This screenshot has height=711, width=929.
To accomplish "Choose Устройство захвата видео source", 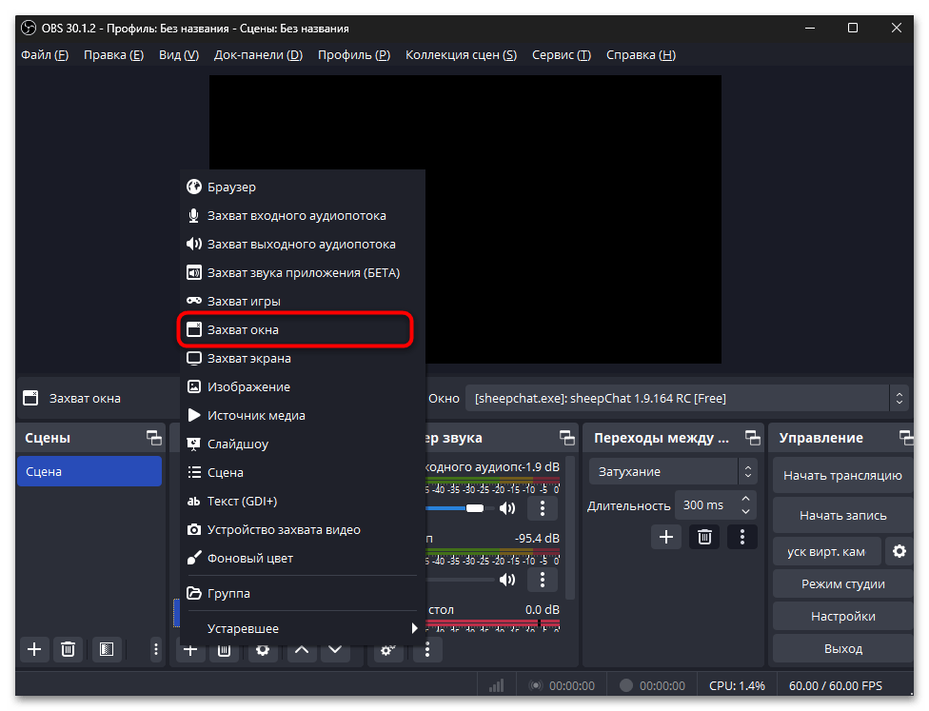I will (x=303, y=530).
